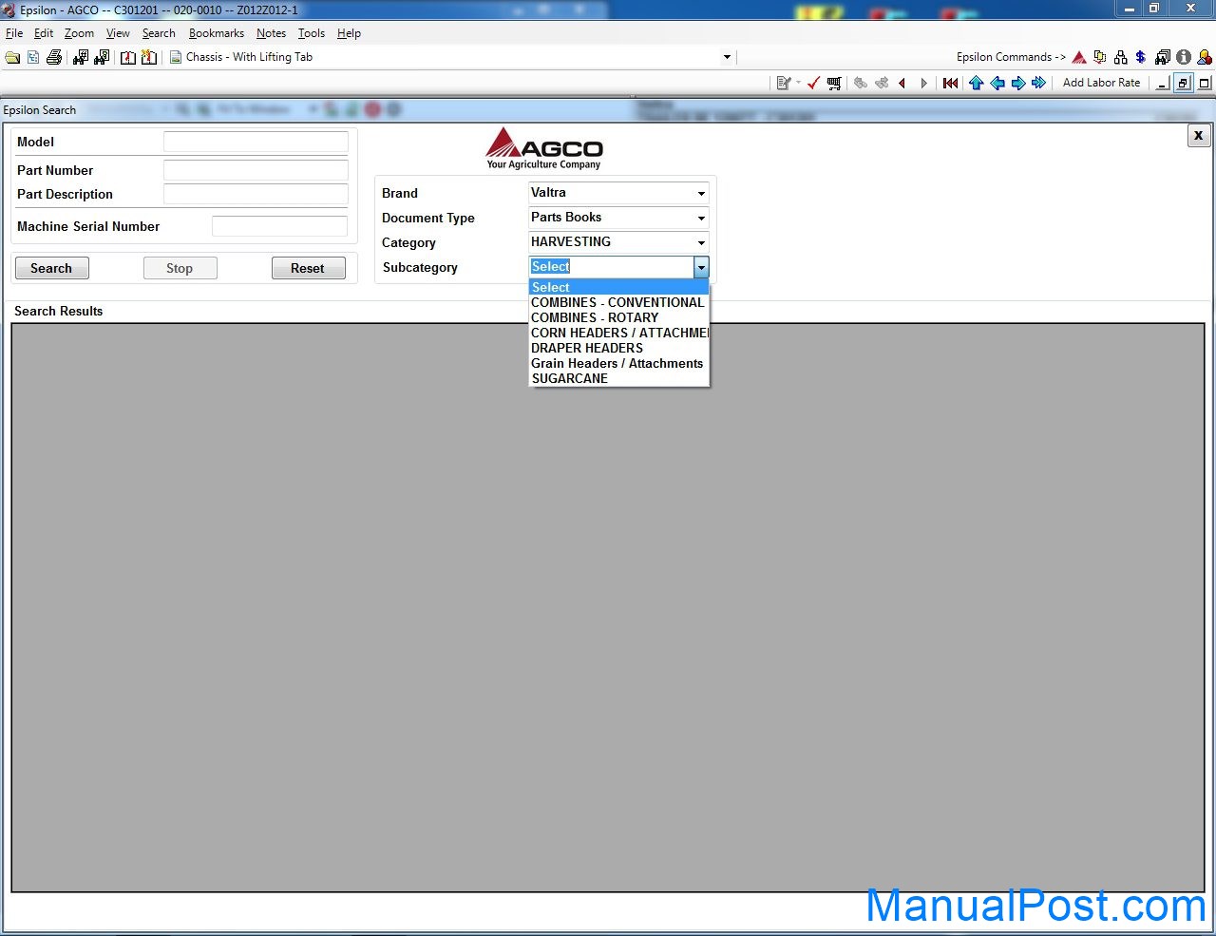
Task: Click the blue up arrow icon
Action: 976,83
